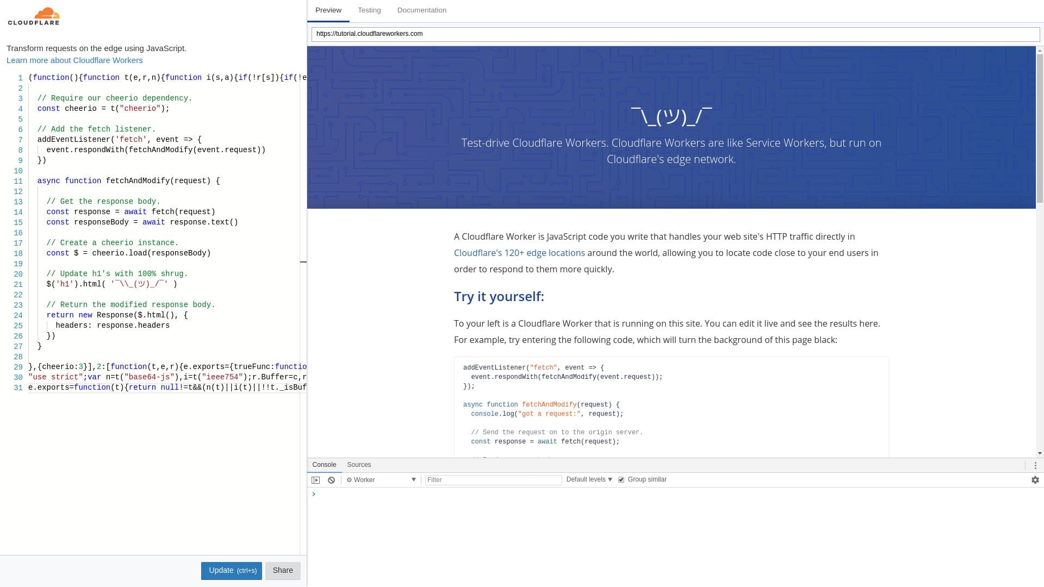The image size is (1044, 587).
Task: Click the preview pane scrollbar thumb
Action: click(1040, 128)
